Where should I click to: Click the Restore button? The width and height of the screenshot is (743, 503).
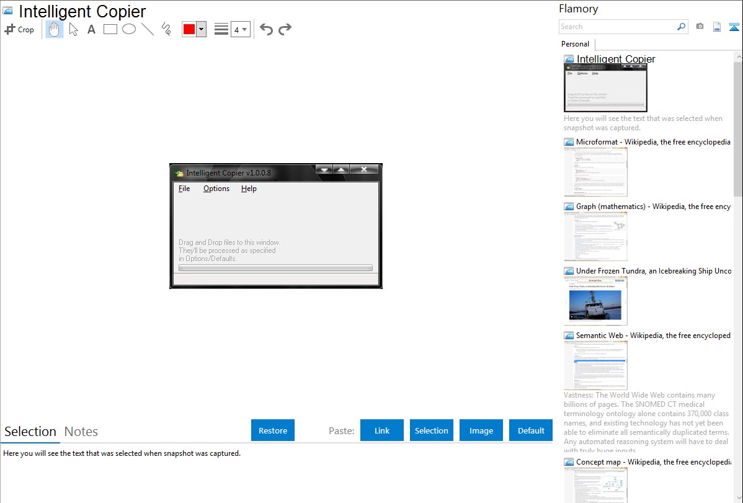(273, 430)
